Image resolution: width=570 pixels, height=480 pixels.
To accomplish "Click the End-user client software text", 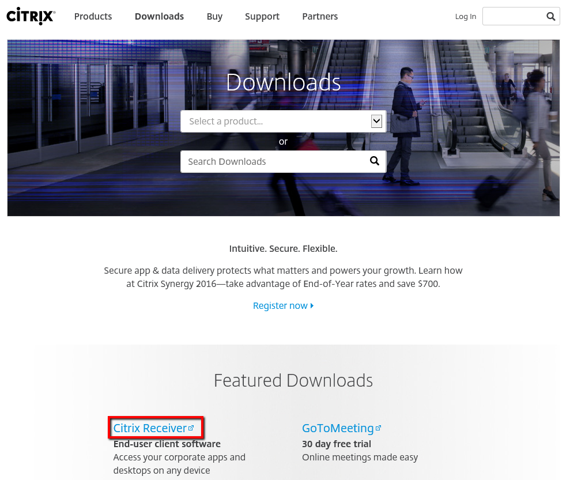I will point(167,444).
